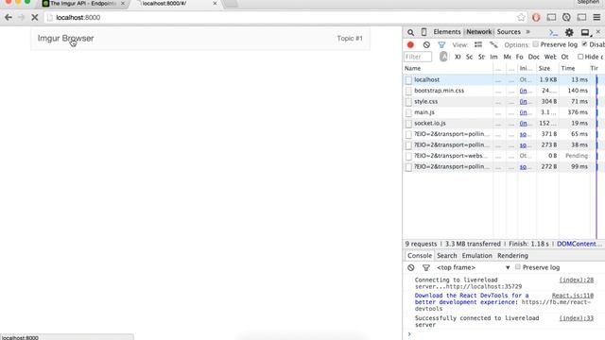This screenshot has width=605, height=340.
Task: Stop page loading with the X button
Action: [x=34, y=17]
